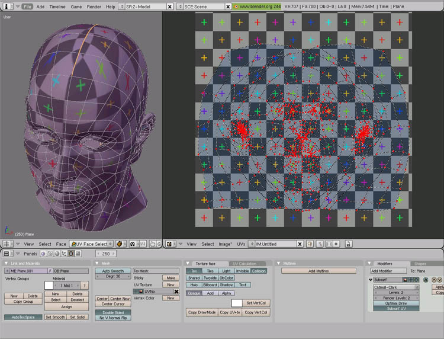Image resolution: width=444 pixels, height=339 pixels.
Task: Click the question mark button beside material index
Action: (85, 285)
